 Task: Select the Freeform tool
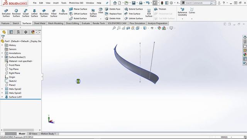(63, 12)
